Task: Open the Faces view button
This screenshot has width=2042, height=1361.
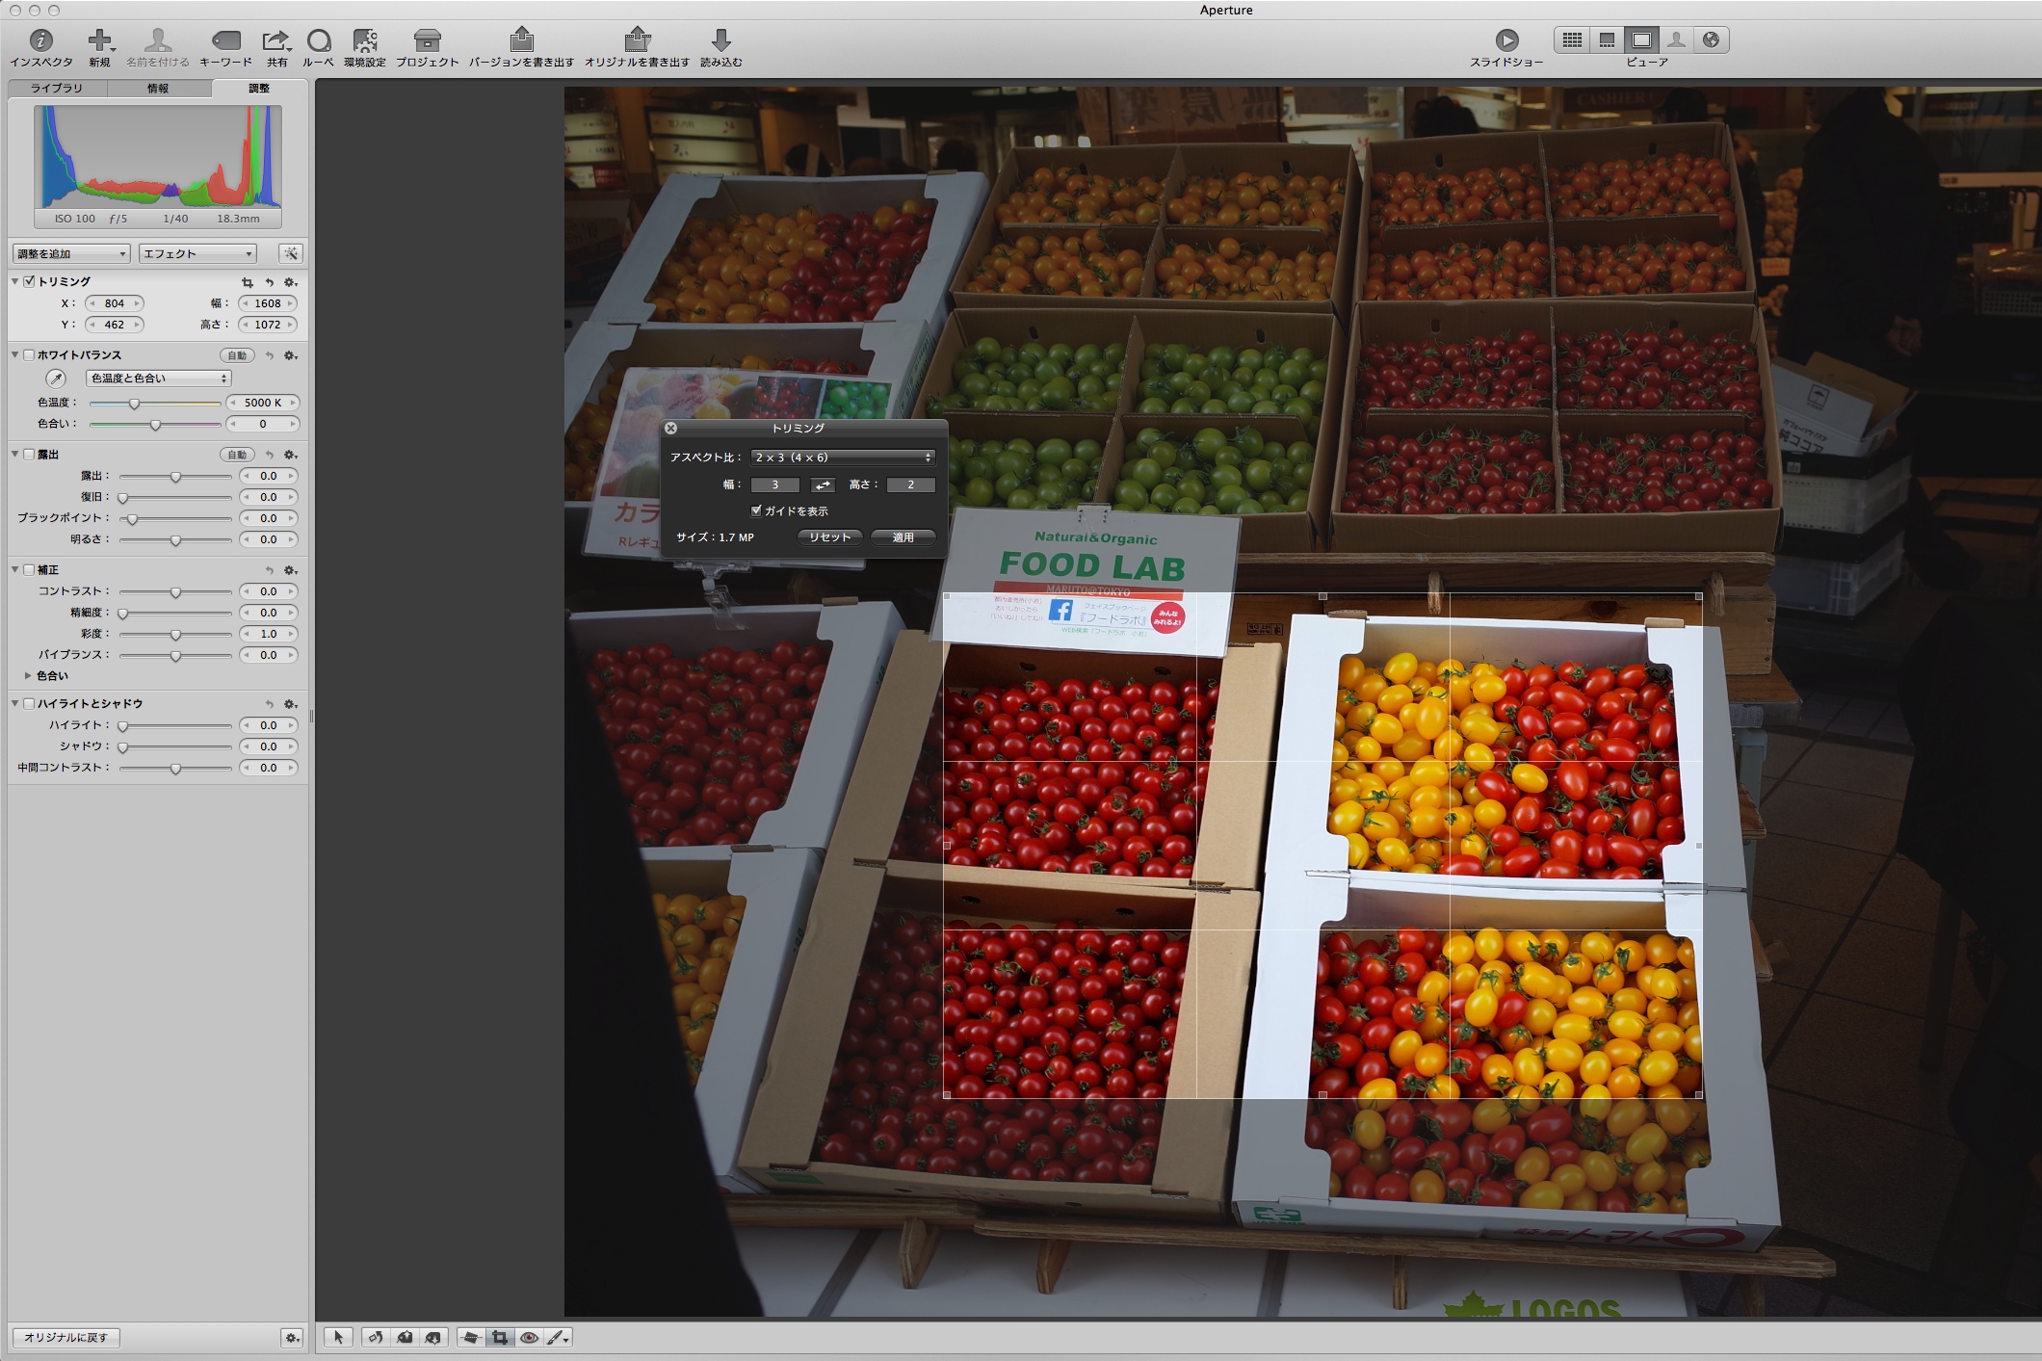Action: [1676, 39]
